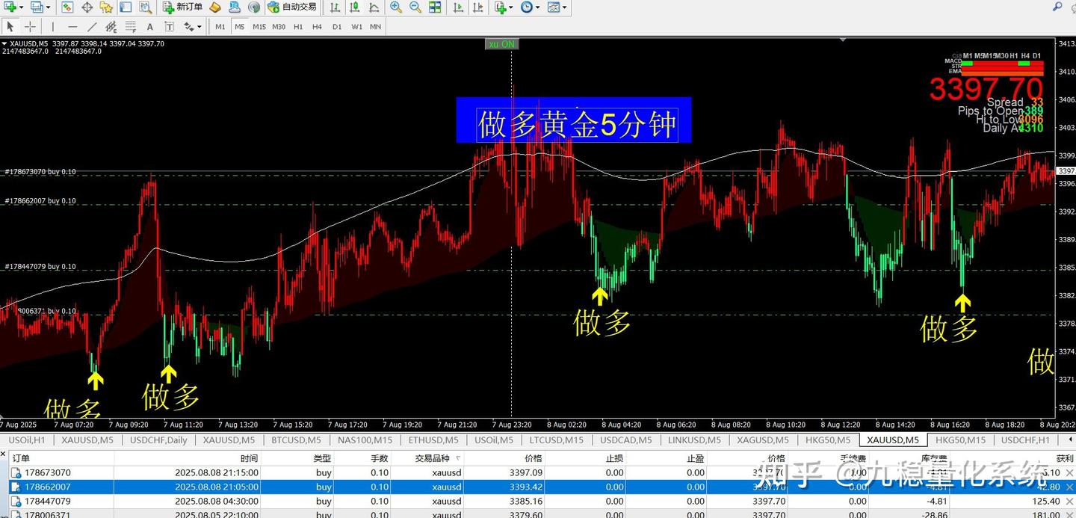1076x518 pixels.
Task: Select the Vertical Line drawing tool
Action: click(54, 26)
